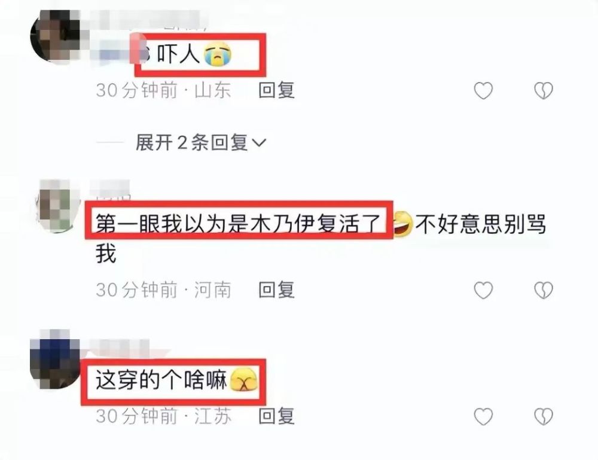The image size is (598, 460).
Task: Select the comment text 第一眼我以为是木乃伊复活了
Action: (239, 224)
